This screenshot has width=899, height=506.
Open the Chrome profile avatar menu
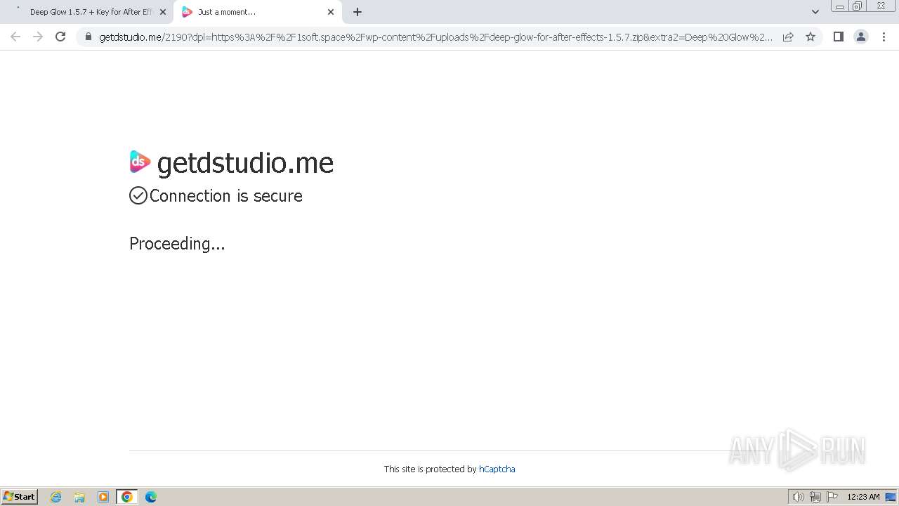pos(860,37)
